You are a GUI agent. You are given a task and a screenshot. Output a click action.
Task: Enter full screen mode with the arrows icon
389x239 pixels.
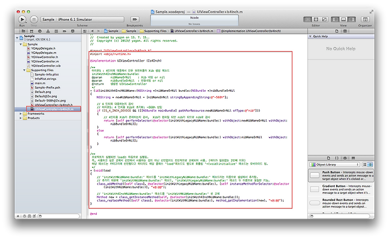tap(371, 12)
